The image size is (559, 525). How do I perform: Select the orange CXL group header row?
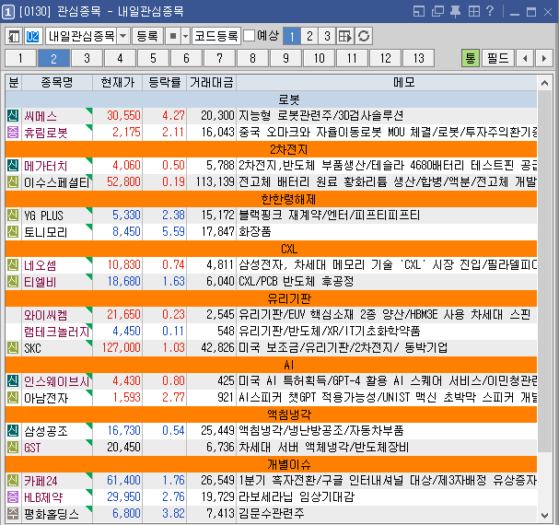pyautogui.click(x=272, y=249)
